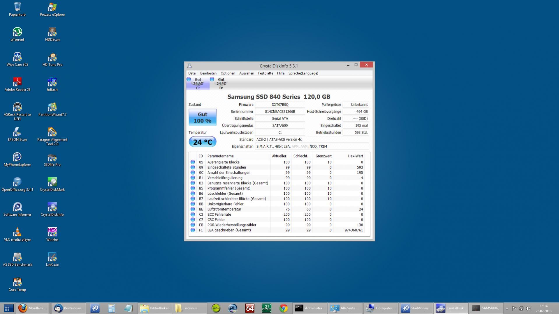
Task: Switch to the Bibliotheken taskbar window
Action: pyautogui.click(x=154, y=308)
